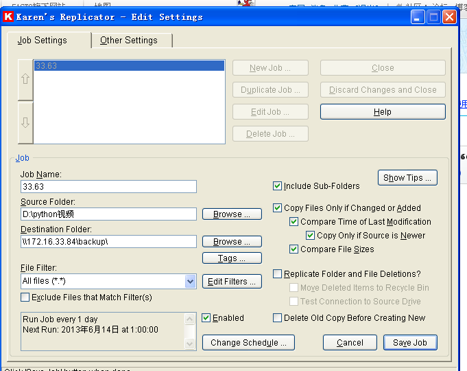467x371 pixels.
Task: Check Move Deleted Items to Recycle Bin
Action: [294, 287]
